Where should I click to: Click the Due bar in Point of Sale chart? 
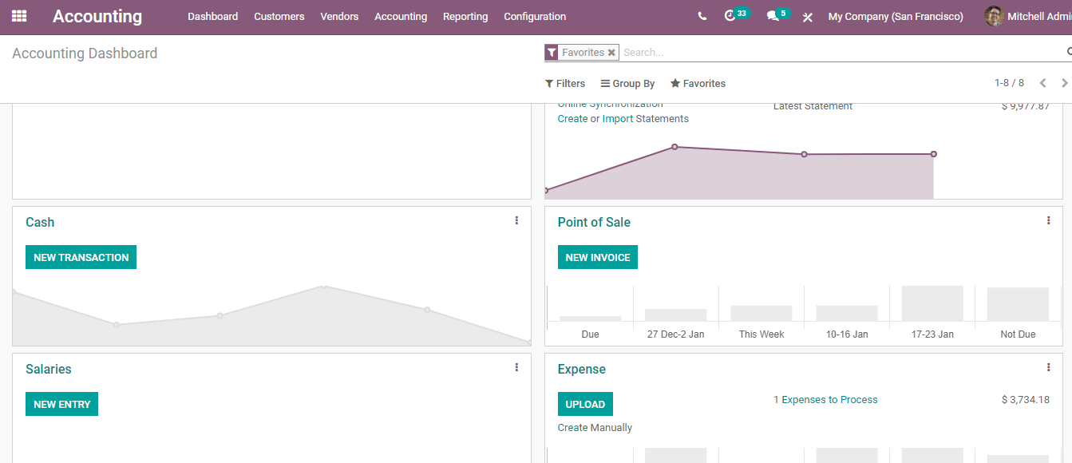(591, 319)
